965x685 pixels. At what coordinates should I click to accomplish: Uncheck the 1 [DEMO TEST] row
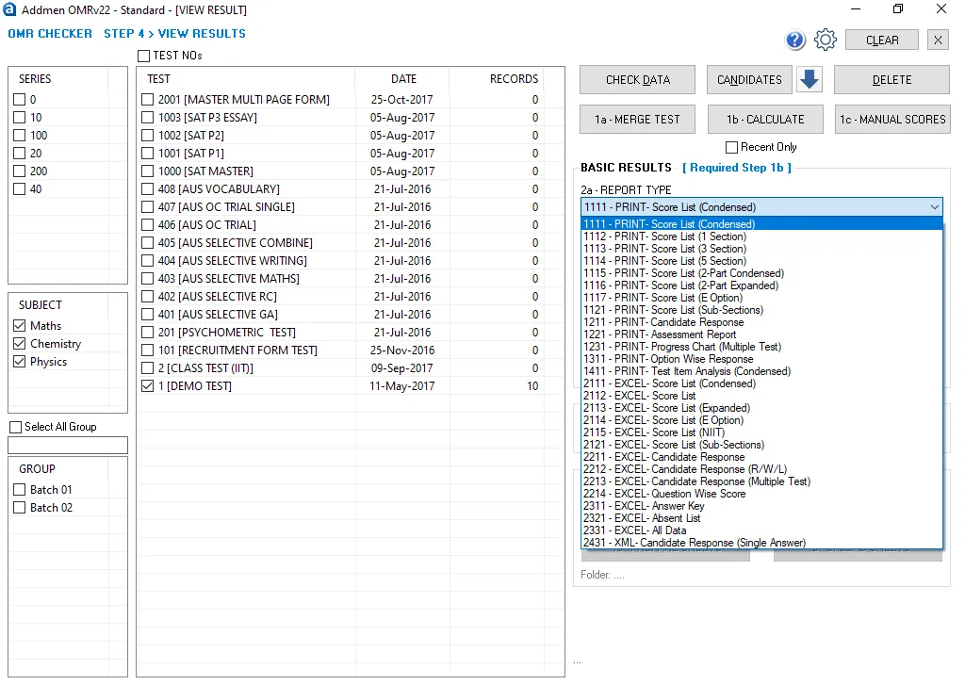tap(148, 386)
